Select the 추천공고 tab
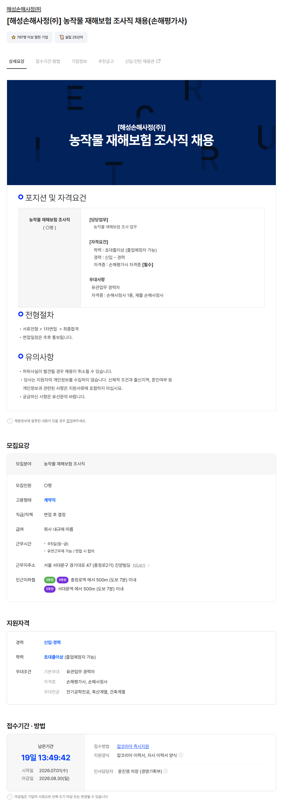 click(106, 61)
